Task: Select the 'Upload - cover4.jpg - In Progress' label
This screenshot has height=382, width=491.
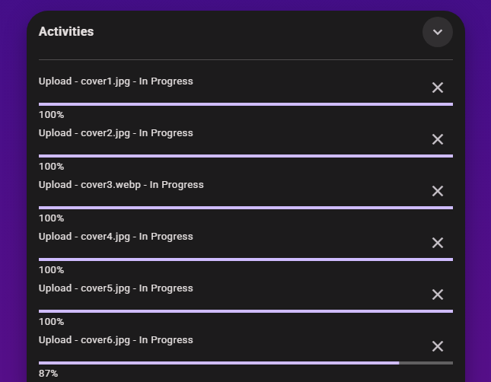Action: (116, 237)
